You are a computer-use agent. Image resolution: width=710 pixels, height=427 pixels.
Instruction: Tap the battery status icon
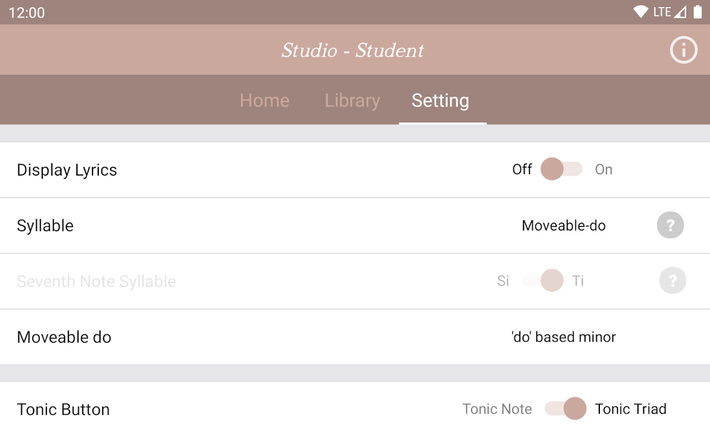point(697,12)
